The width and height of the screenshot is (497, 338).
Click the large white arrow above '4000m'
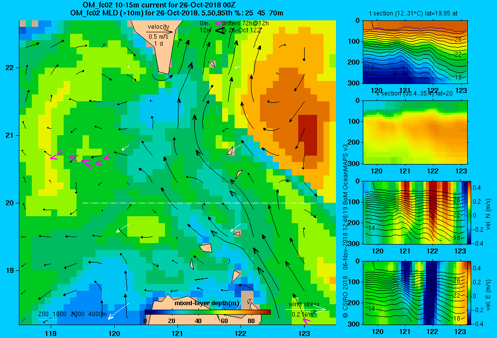[x=119, y=311]
